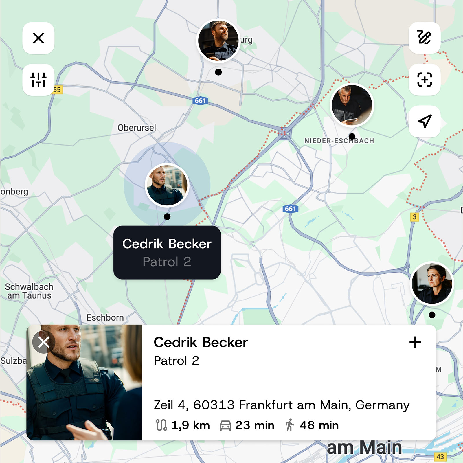The image size is (463, 463).
Task: Click the Cedrik Becker name in detail card
Action: coord(201,342)
